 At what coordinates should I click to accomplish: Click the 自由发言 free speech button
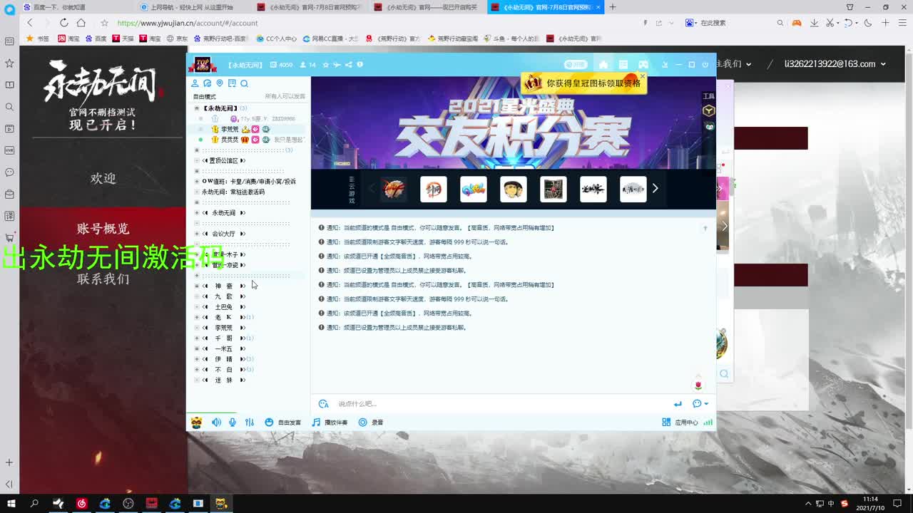[283, 423]
